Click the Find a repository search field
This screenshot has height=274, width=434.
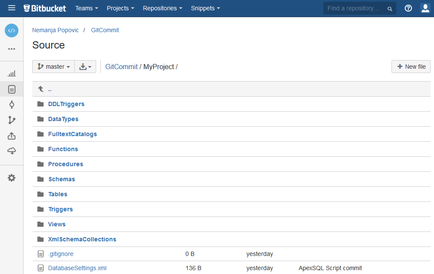[x=356, y=8]
